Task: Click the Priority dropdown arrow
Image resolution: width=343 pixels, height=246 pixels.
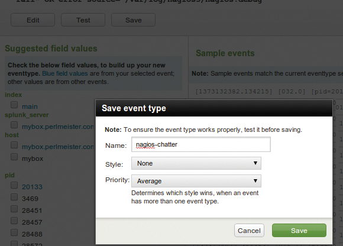Action: pyautogui.click(x=255, y=181)
